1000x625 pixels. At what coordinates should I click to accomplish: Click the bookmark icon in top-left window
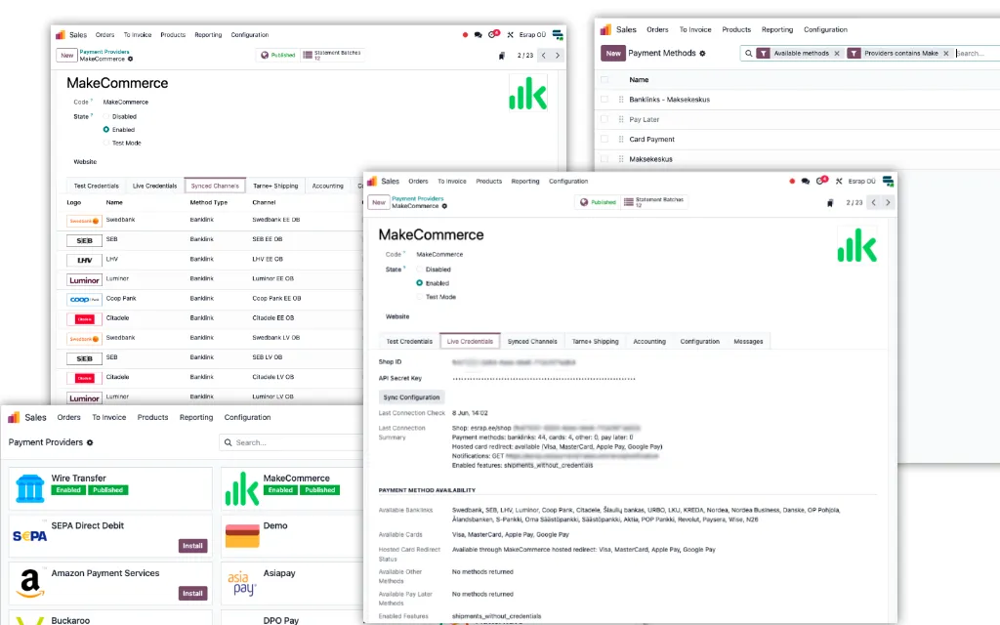tap(501, 56)
